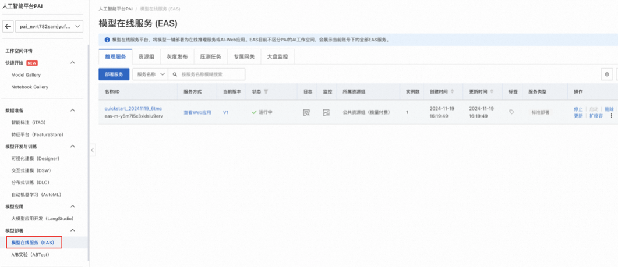Viewport: 618px width, 267px height.
Task: Switch to the 资源组 tab
Action: click(x=146, y=56)
